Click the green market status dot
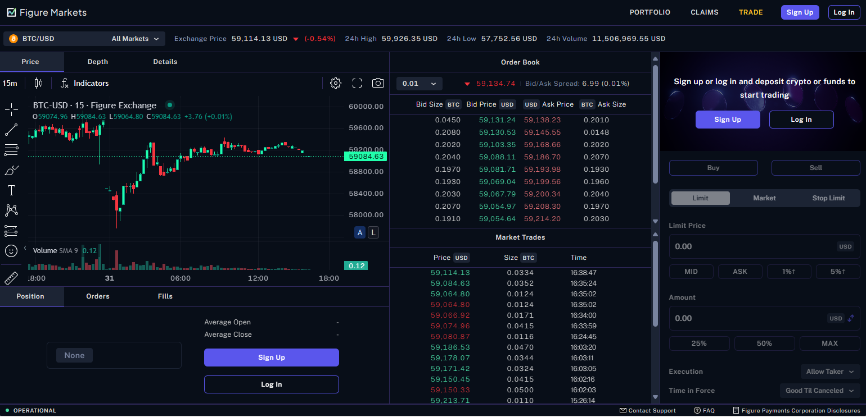Image resolution: width=866 pixels, height=417 pixels. pos(169,105)
